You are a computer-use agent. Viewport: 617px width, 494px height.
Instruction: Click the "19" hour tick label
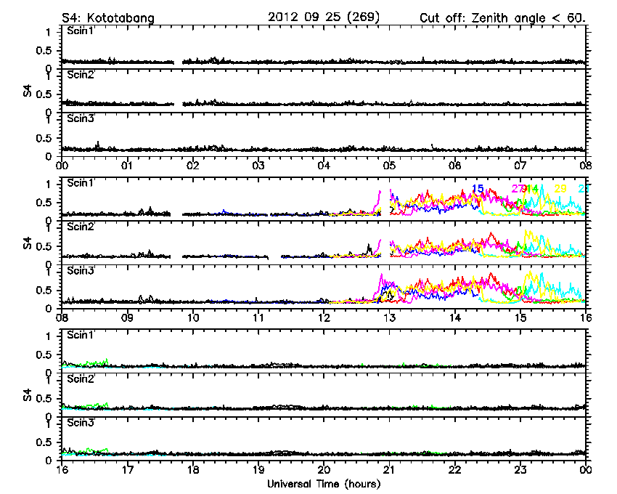click(x=258, y=469)
